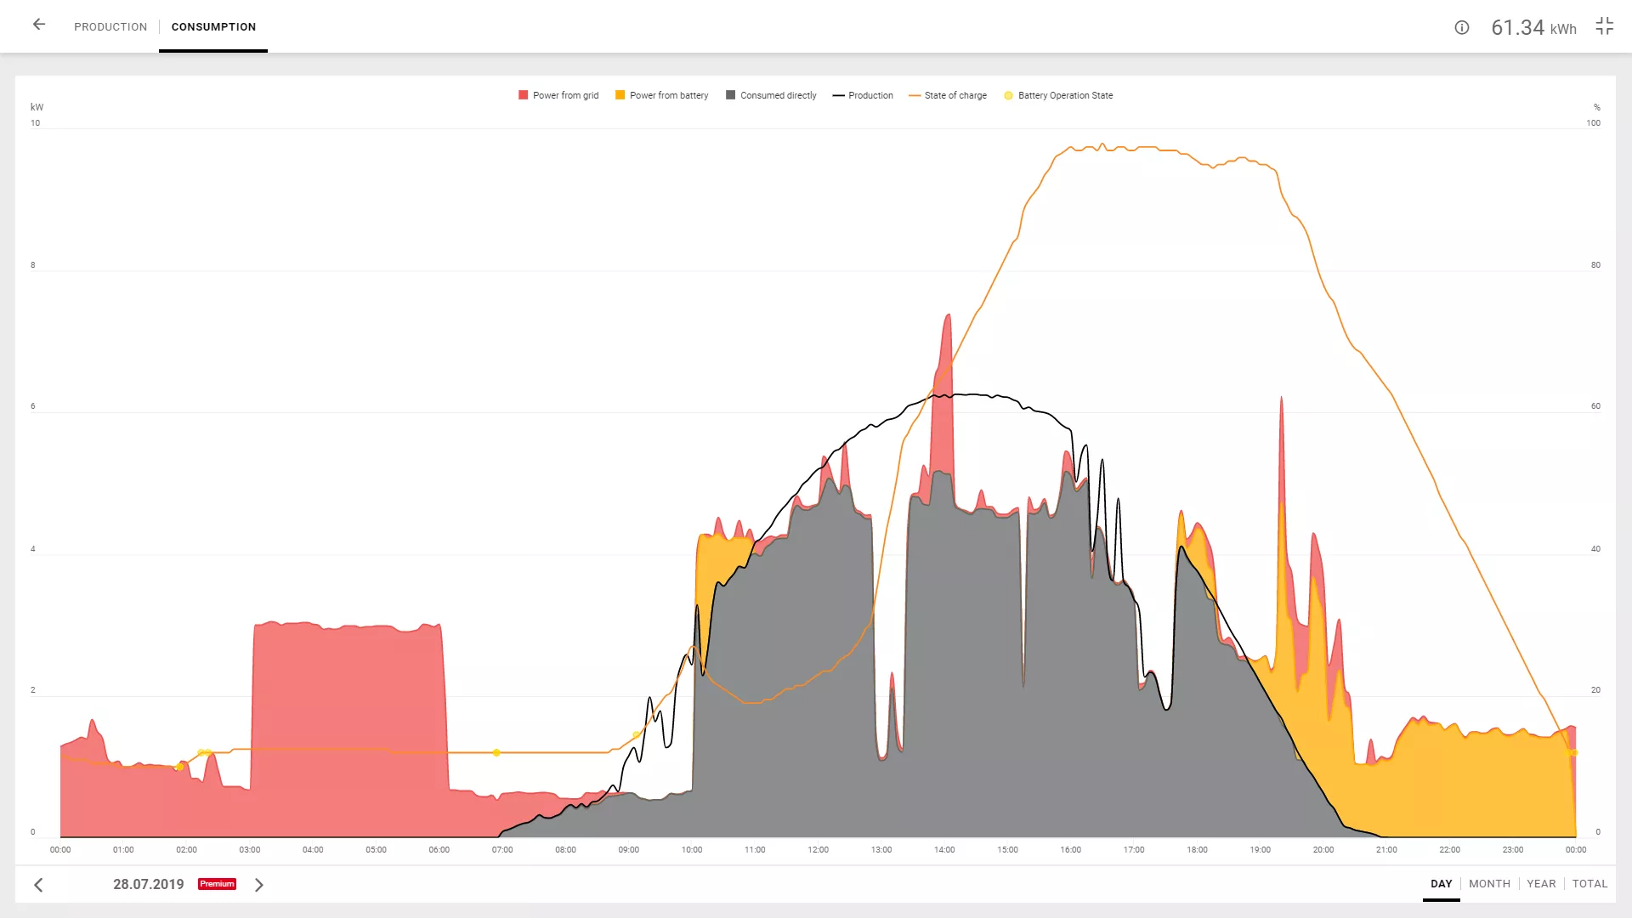
Task: Go to next day with right chevron
Action: tap(259, 885)
